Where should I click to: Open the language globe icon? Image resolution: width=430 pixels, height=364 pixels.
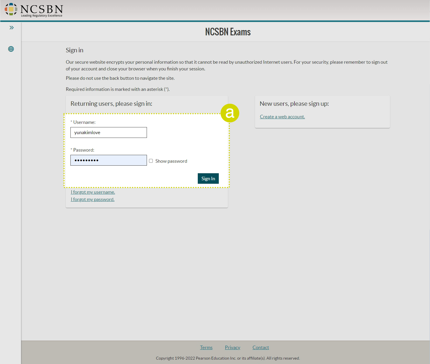11,49
